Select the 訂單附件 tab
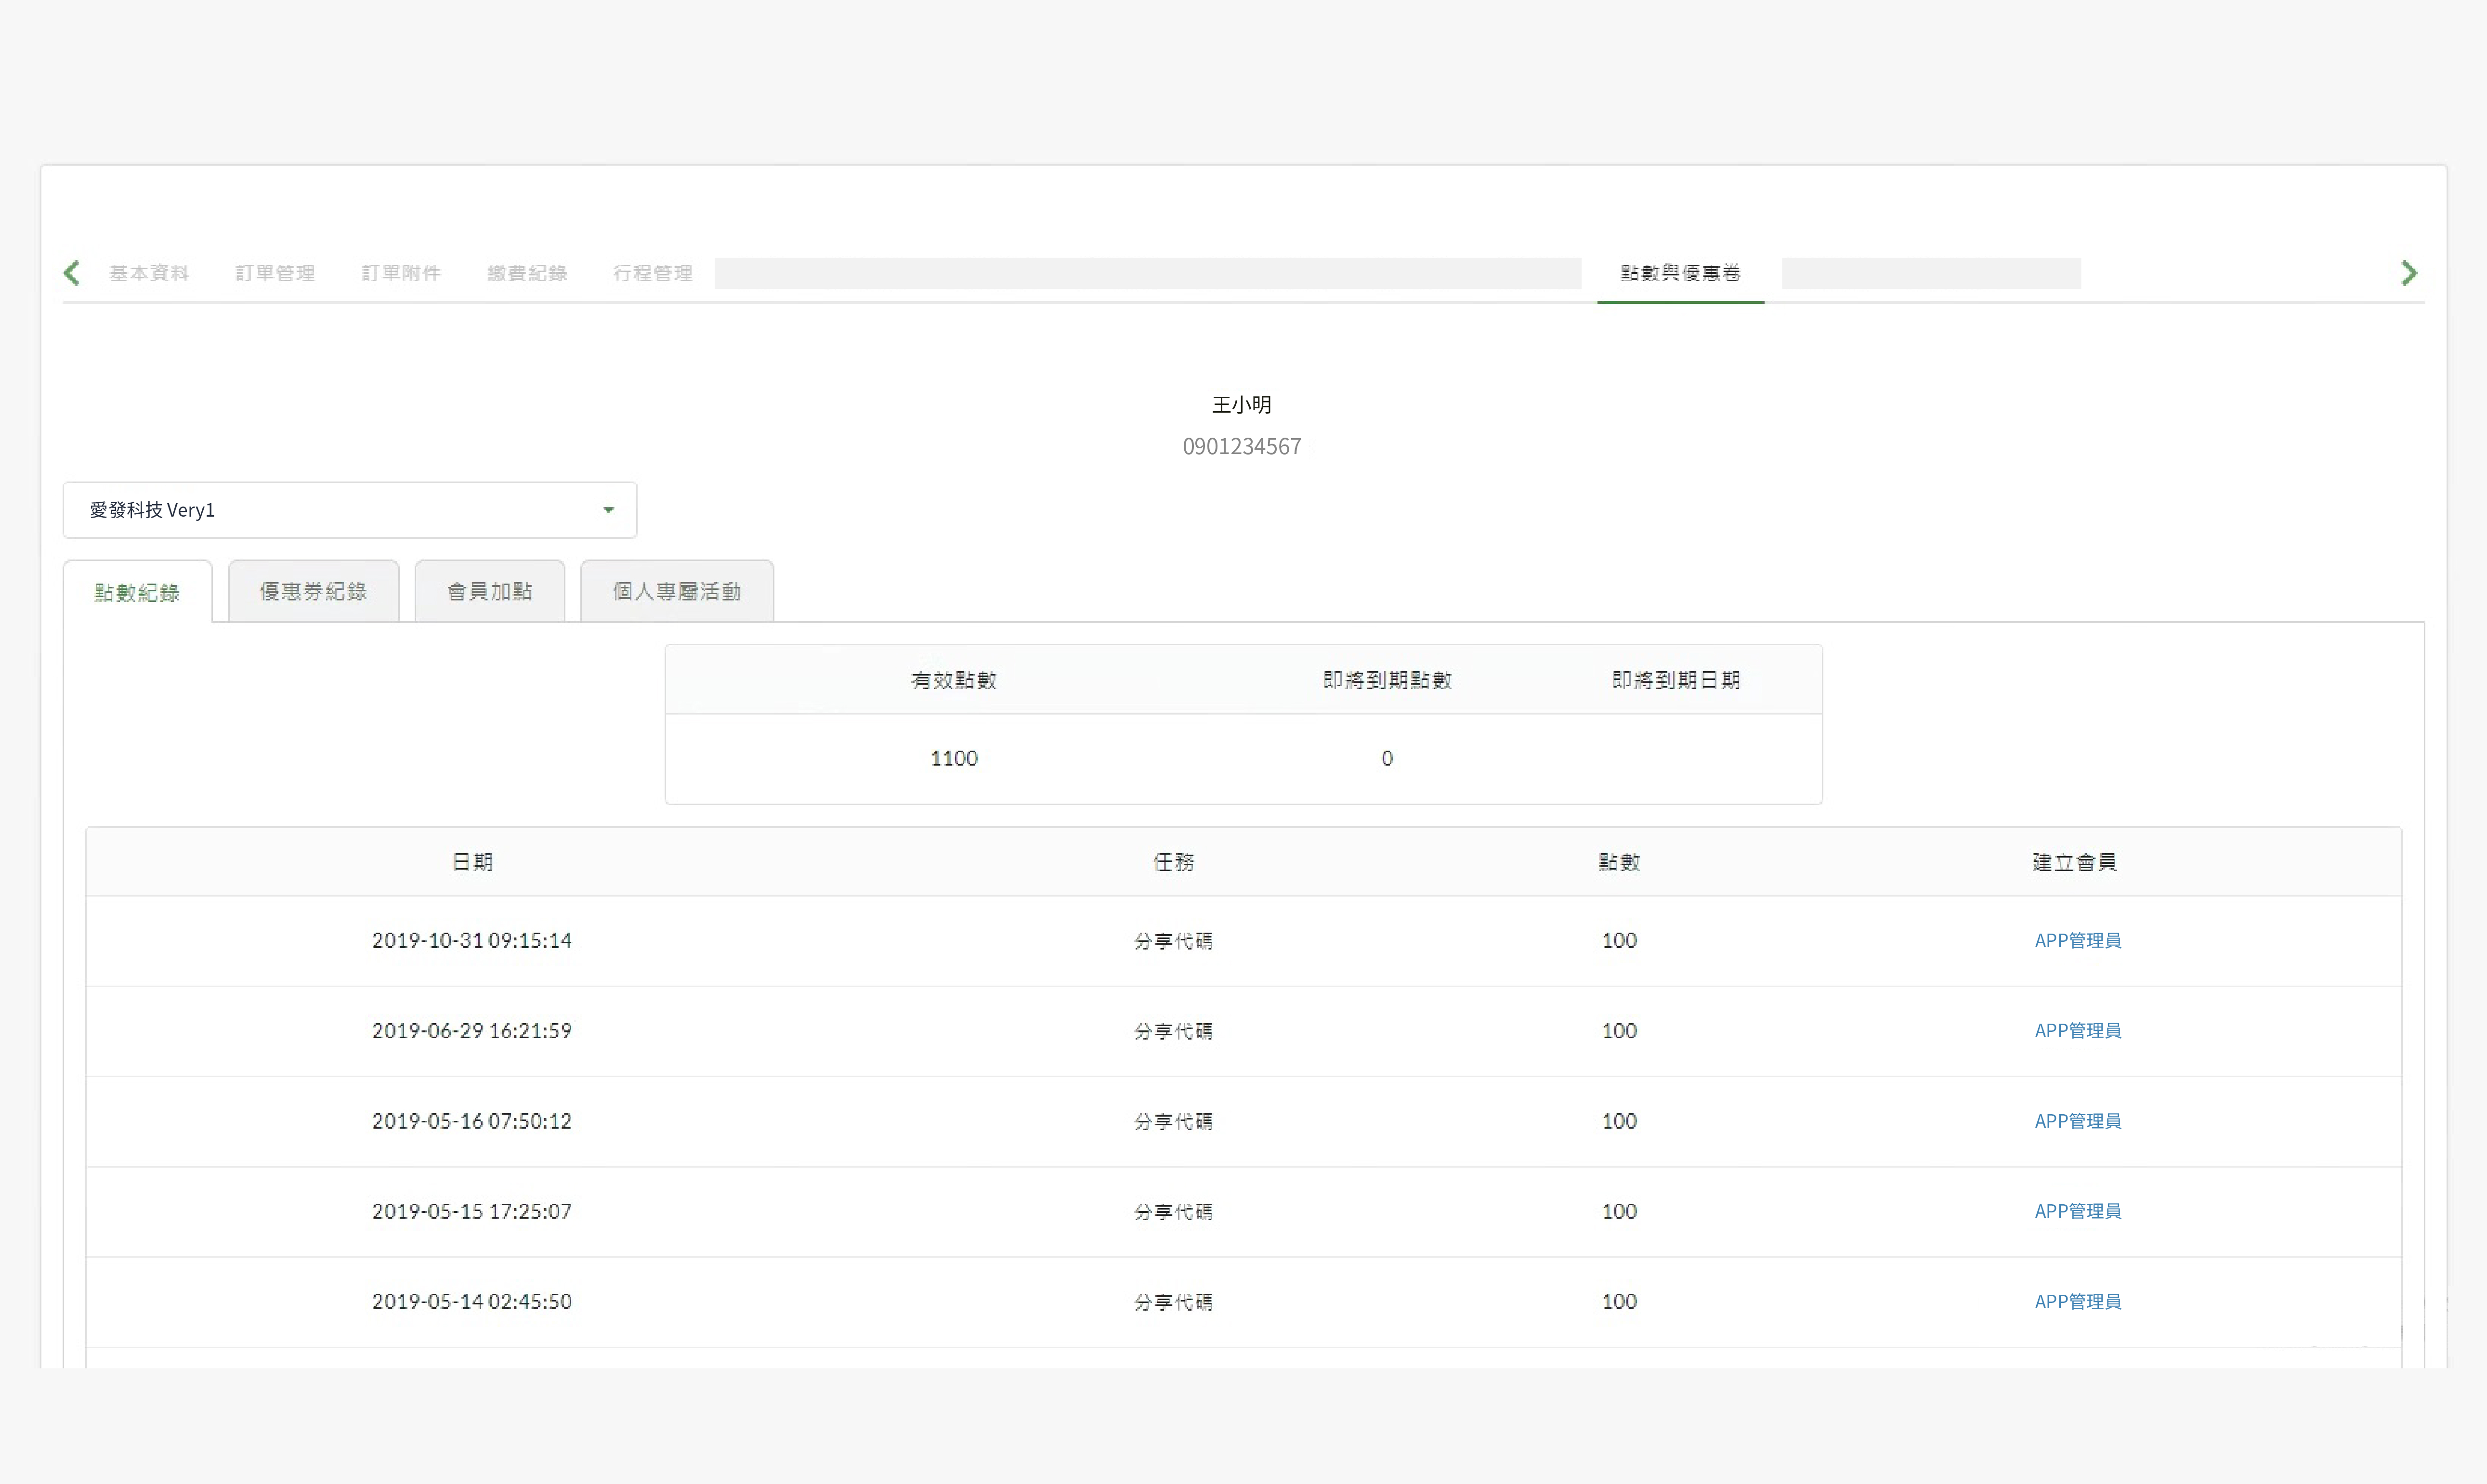 [401, 273]
